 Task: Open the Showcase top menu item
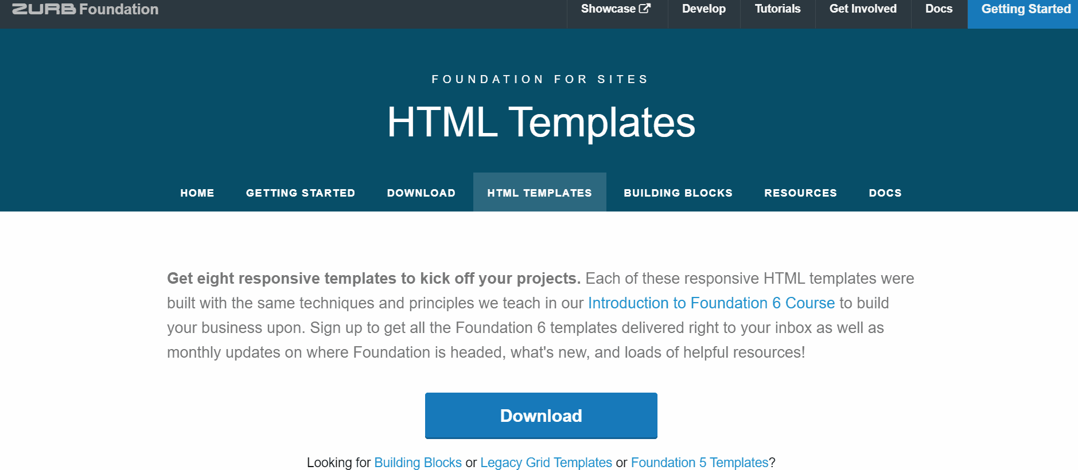pyautogui.click(x=616, y=9)
